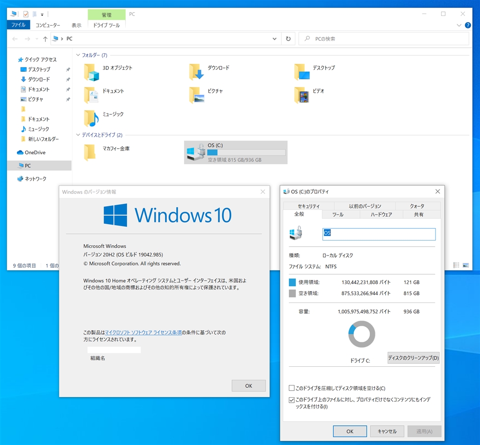Screen dimensions: 480x445
Task: Close the Windows version info dialog
Action: pyautogui.click(x=262, y=192)
